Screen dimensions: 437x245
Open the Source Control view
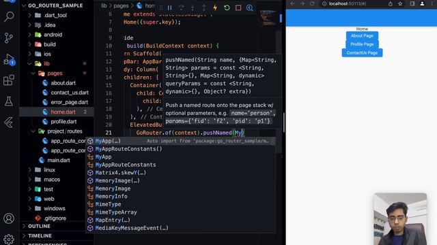pyautogui.click(x=9, y=38)
